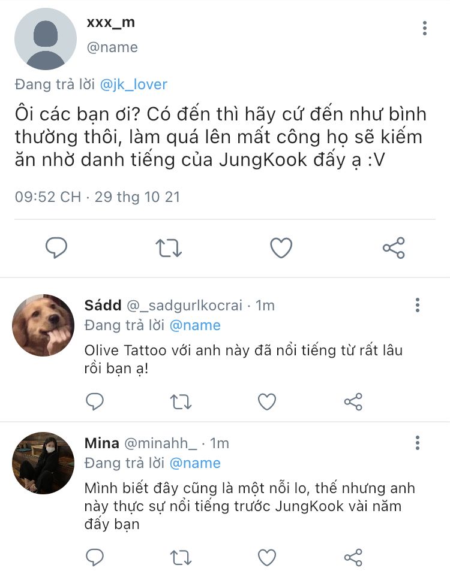Retweet Mina's reply tweet
Viewport: 450px width, 577px height.
[181, 558]
